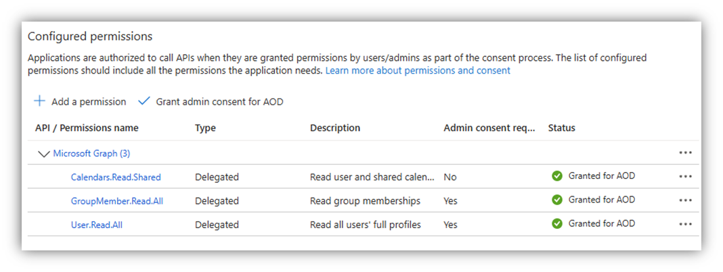This screenshot has width=723, height=272.
Task: Click green granted status icon for Calendars.Read.Shared
Action: tap(557, 176)
